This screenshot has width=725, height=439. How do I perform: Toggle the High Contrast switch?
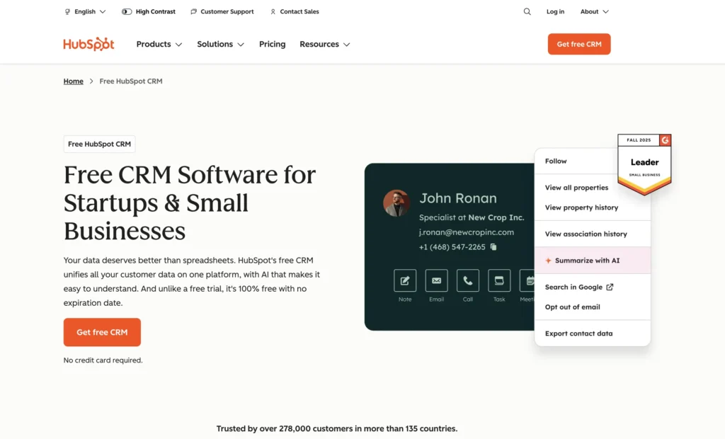click(x=127, y=12)
